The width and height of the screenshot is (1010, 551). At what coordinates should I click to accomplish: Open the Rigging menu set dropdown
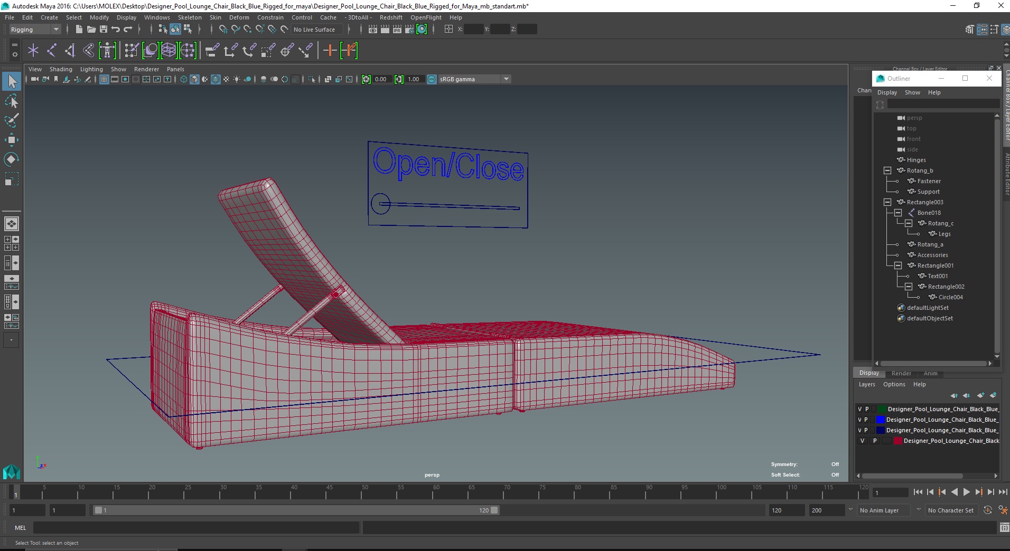(x=35, y=30)
